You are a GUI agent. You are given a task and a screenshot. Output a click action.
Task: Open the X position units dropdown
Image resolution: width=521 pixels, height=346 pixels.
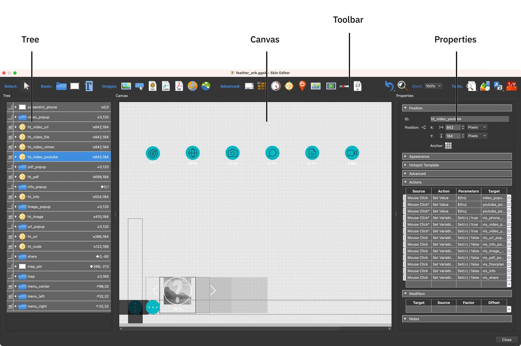coord(476,127)
